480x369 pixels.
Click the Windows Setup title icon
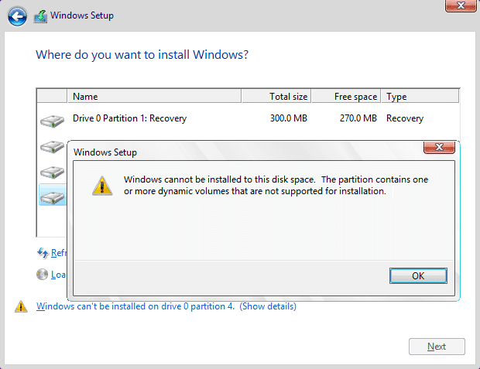click(40, 15)
